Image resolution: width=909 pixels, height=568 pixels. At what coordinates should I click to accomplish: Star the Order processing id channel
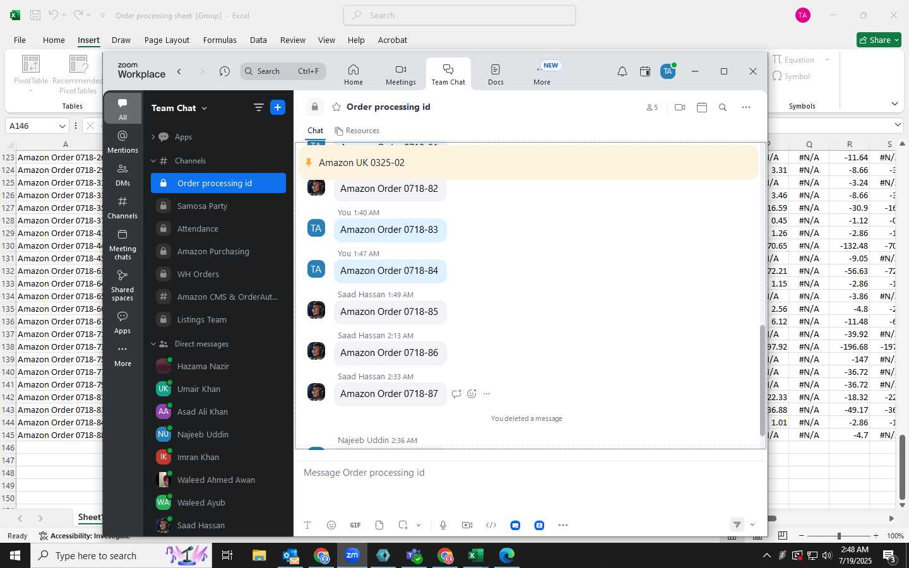click(336, 107)
